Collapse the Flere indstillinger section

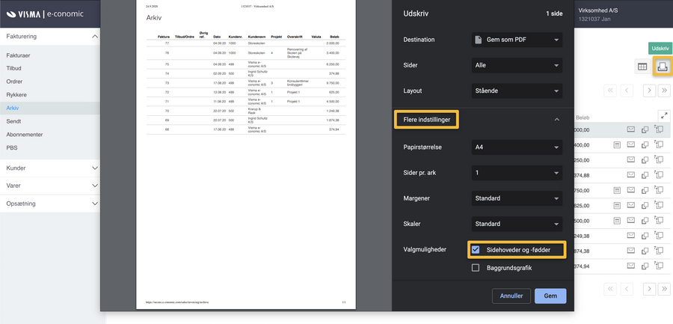tap(556, 119)
